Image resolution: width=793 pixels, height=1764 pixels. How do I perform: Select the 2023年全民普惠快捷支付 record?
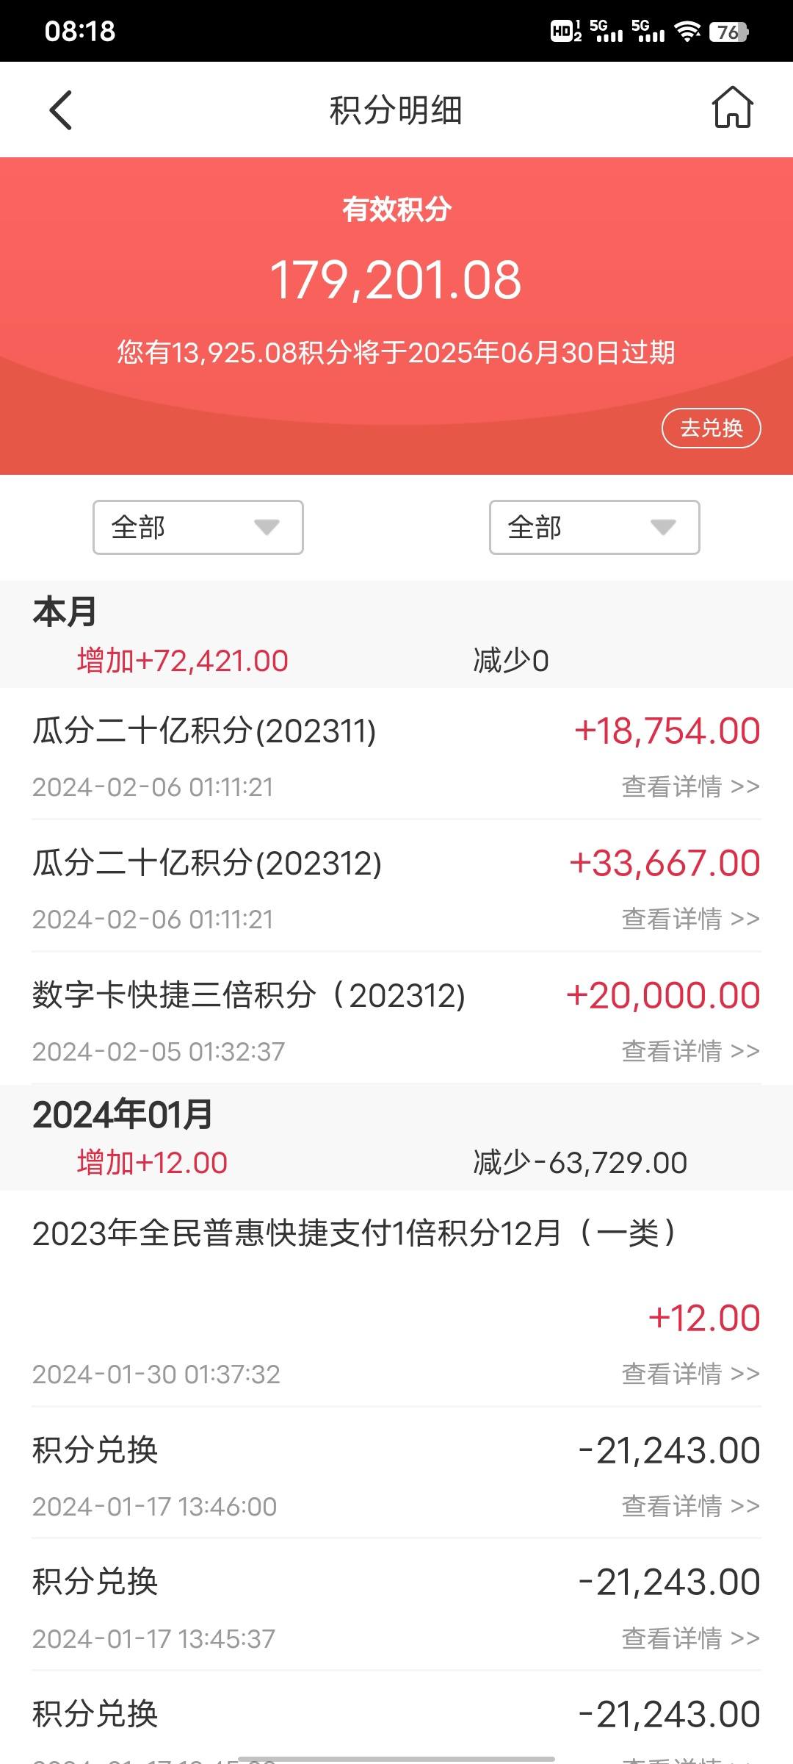pos(396,1299)
